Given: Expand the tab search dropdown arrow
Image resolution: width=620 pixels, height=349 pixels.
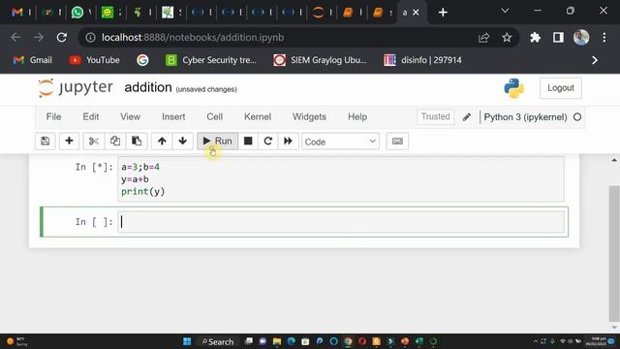Looking at the screenshot, I should tap(505, 11).
